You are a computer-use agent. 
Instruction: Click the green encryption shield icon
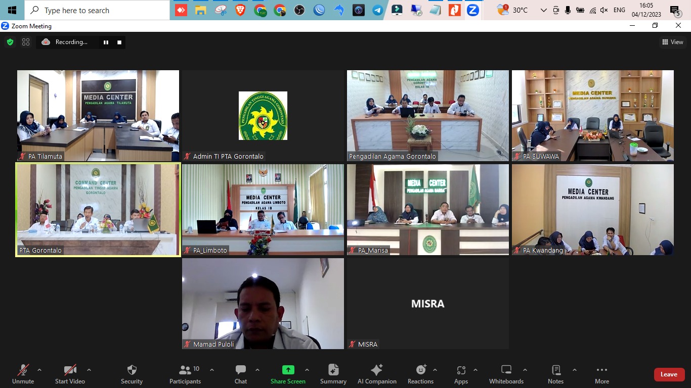click(x=10, y=42)
